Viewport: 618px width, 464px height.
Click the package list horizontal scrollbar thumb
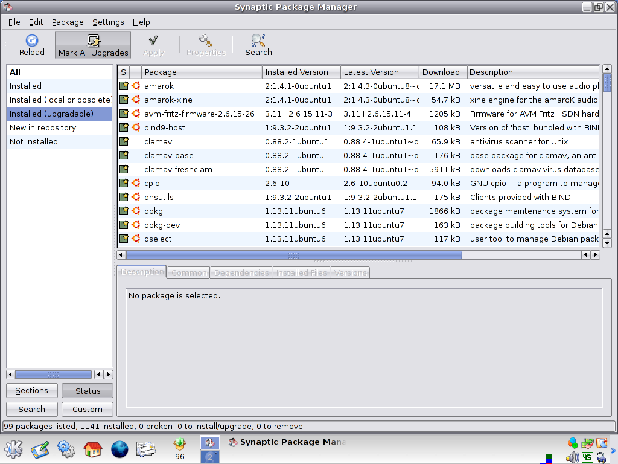pyautogui.click(x=294, y=255)
